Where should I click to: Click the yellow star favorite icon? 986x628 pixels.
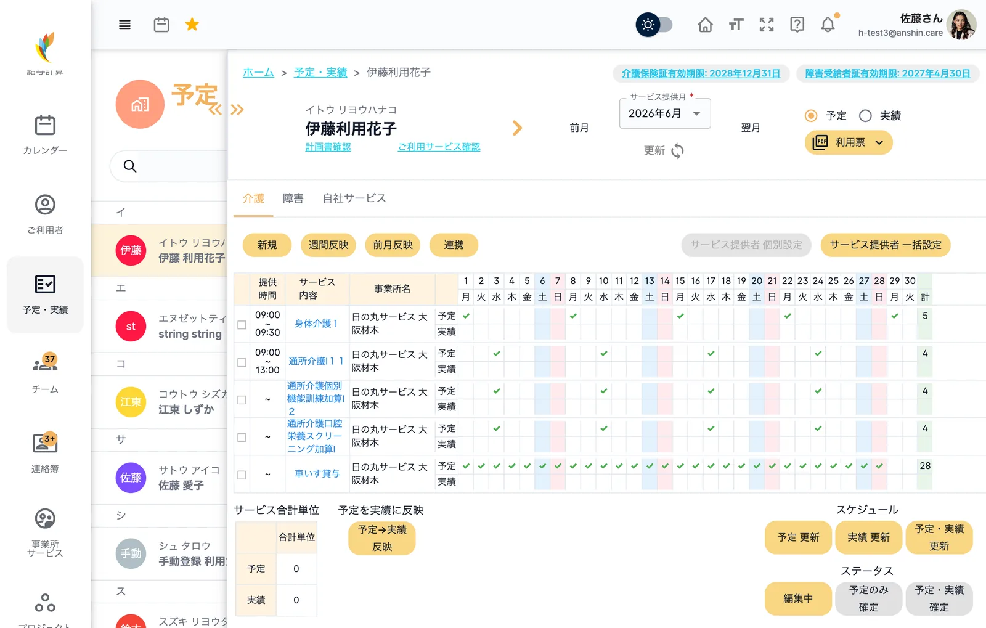(192, 25)
